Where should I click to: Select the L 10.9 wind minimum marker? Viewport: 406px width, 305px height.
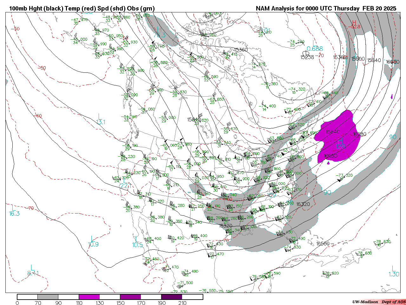coord(93,242)
